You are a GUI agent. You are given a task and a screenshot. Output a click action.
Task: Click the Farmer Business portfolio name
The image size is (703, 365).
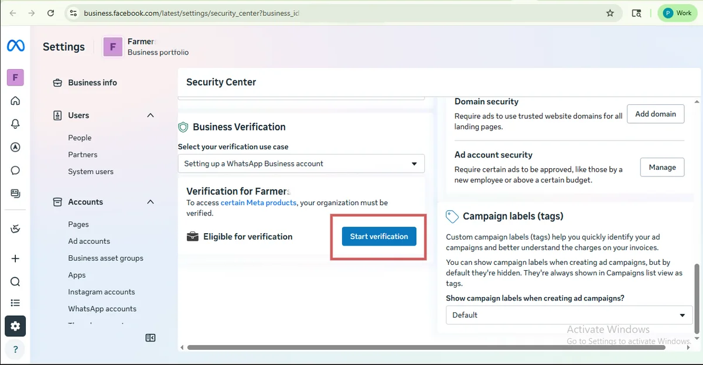(x=141, y=42)
